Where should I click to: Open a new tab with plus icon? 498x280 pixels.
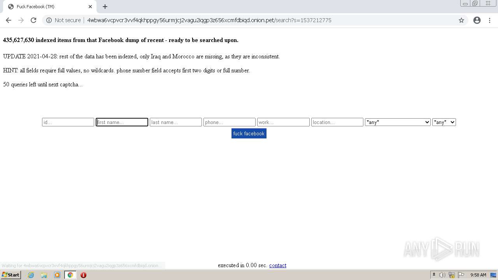[x=105, y=7]
